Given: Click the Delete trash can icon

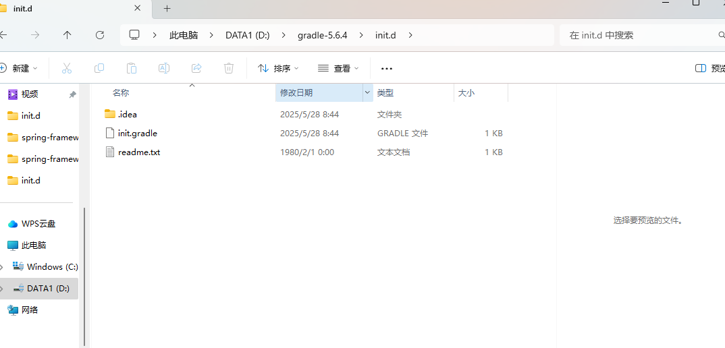Looking at the screenshot, I should pyautogui.click(x=228, y=68).
